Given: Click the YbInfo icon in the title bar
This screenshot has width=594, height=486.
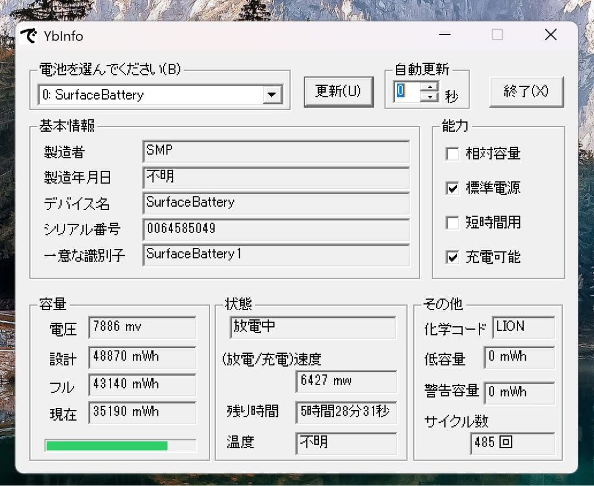Looking at the screenshot, I should (x=29, y=35).
